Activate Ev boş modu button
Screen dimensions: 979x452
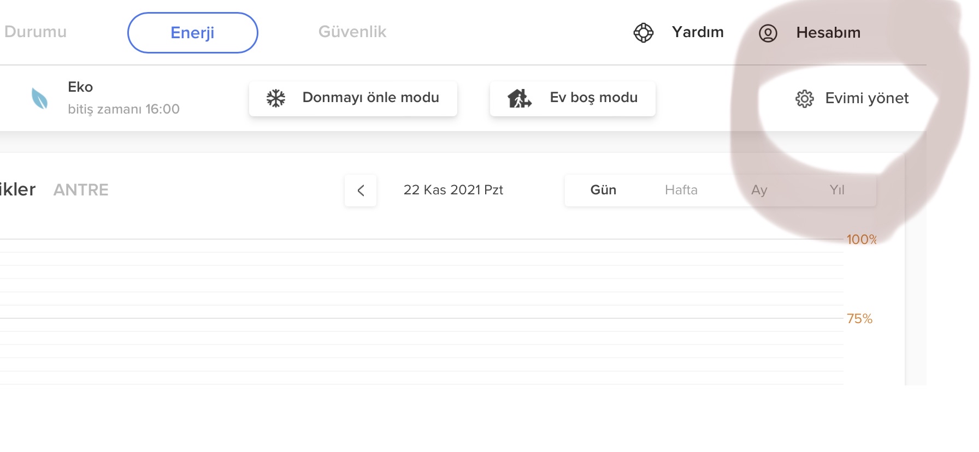pyautogui.click(x=573, y=99)
